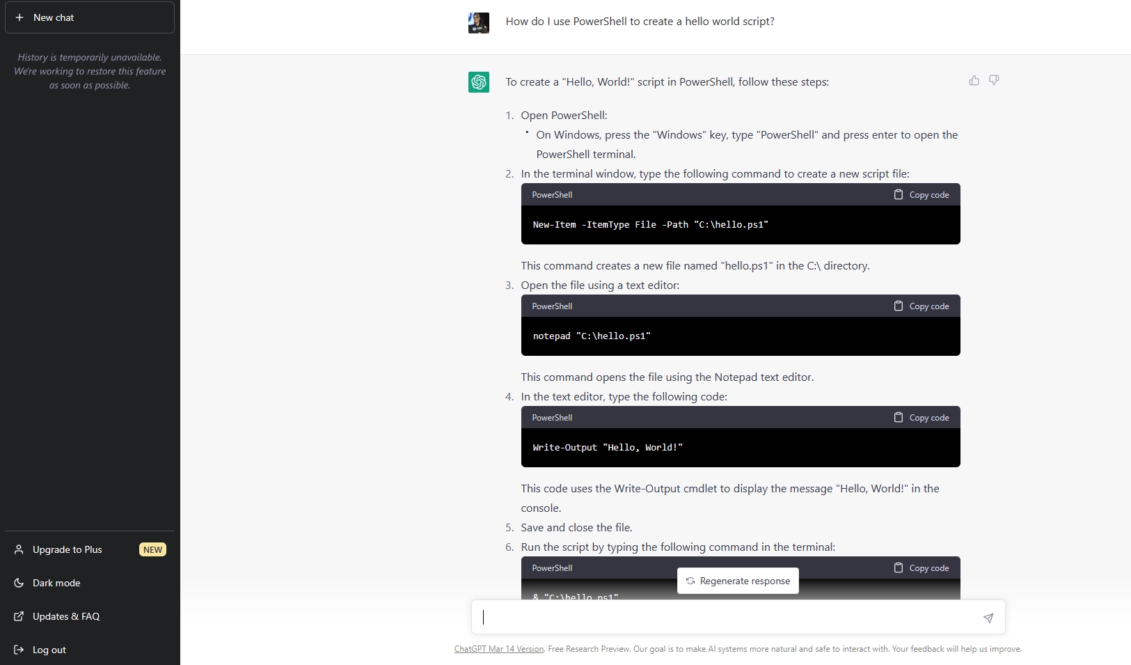Image resolution: width=1131 pixels, height=665 pixels.
Task: Click the clipboard icon on the notepad code block
Action: (x=899, y=306)
